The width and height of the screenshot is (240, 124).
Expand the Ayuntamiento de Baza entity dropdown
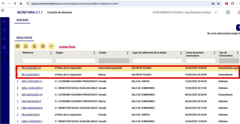[216, 12]
